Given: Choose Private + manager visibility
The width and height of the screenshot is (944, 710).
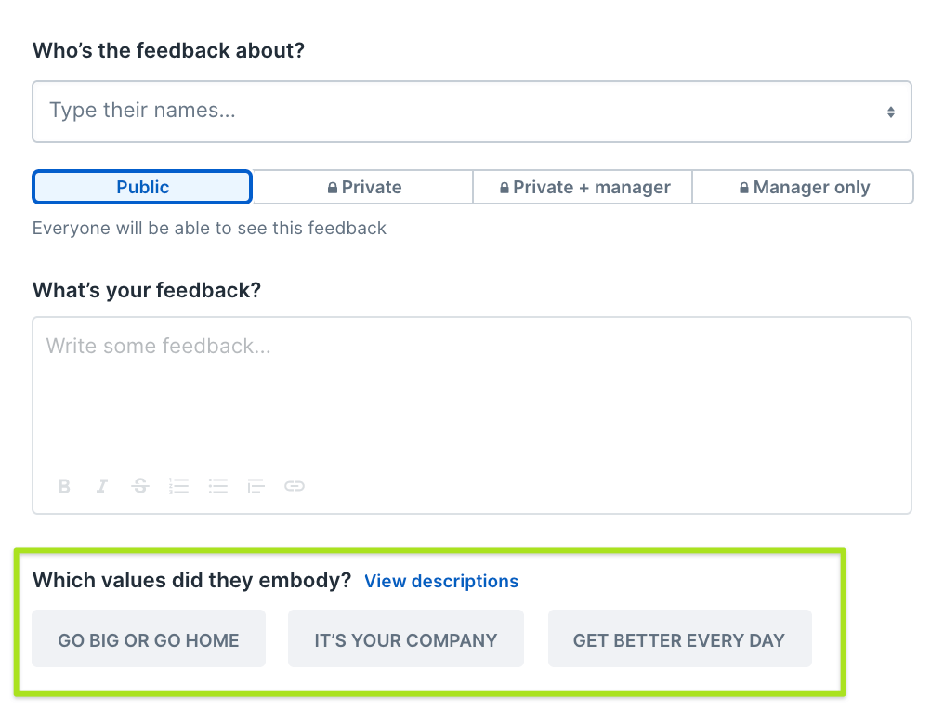Looking at the screenshot, I should coord(583,187).
